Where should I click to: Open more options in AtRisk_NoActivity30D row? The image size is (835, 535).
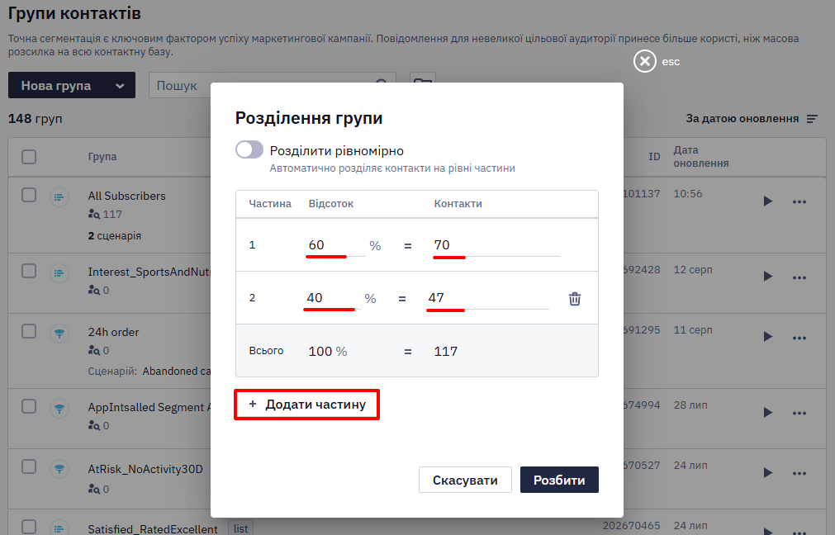[x=799, y=473]
